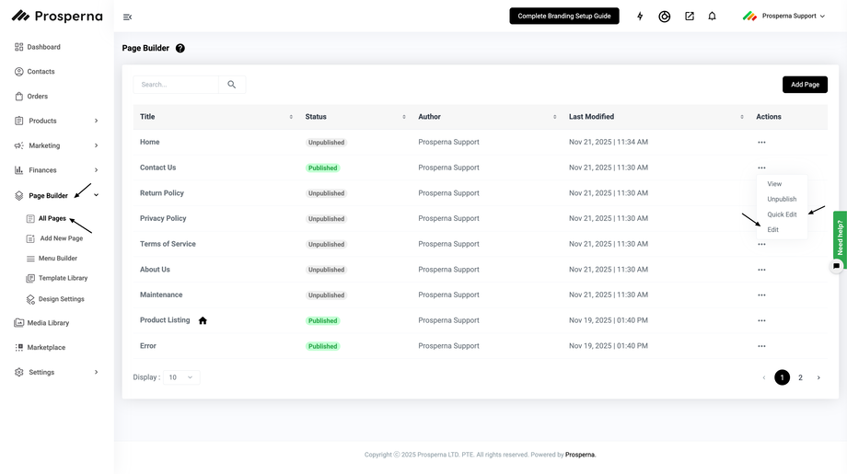Click the lightning bolt quick actions icon
The image size is (847, 474).
tap(640, 17)
